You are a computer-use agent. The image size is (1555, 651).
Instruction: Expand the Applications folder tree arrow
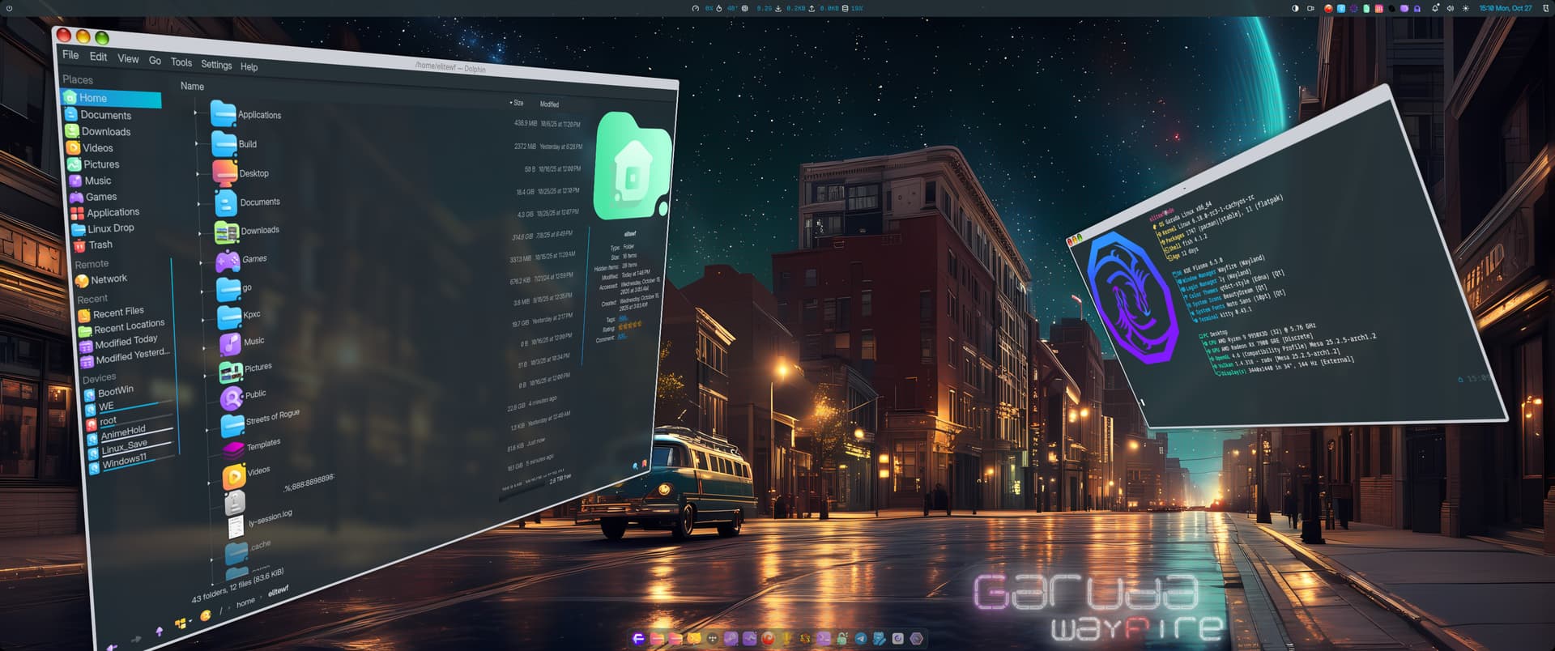tap(195, 113)
